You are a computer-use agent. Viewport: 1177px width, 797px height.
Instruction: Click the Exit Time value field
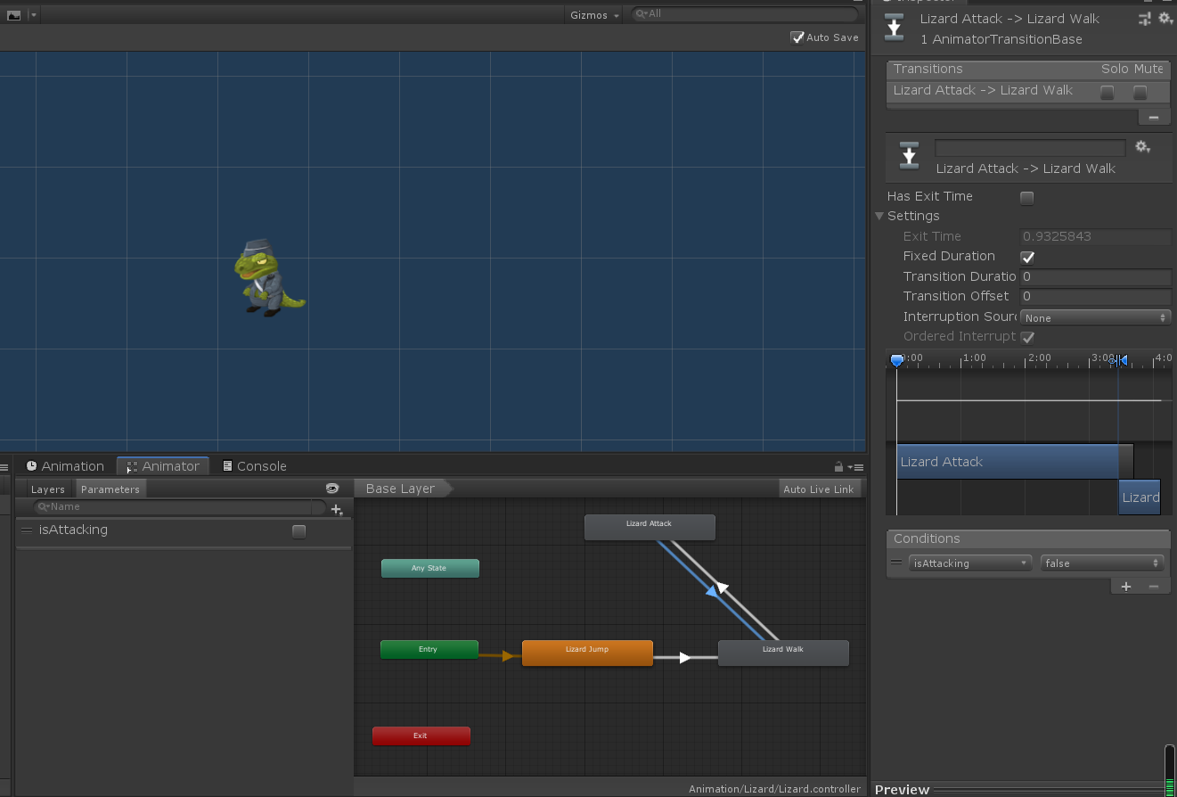click(x=1095, y=236)
